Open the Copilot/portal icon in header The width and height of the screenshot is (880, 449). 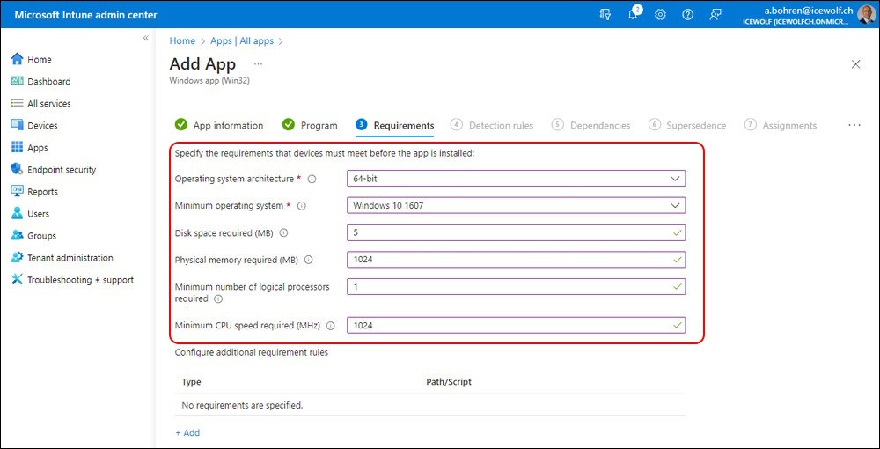(605, 15)
